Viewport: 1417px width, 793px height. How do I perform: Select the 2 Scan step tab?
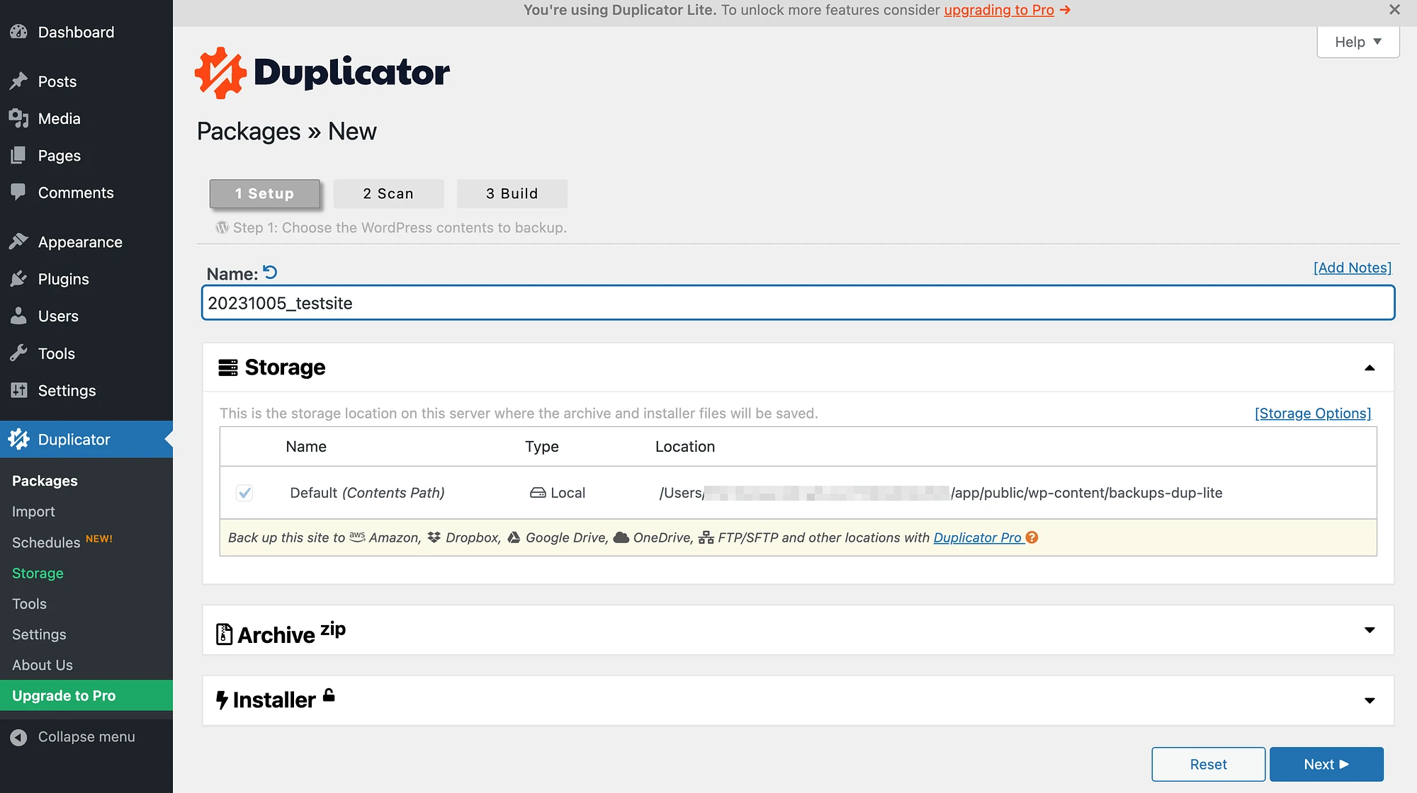(388, 193)
